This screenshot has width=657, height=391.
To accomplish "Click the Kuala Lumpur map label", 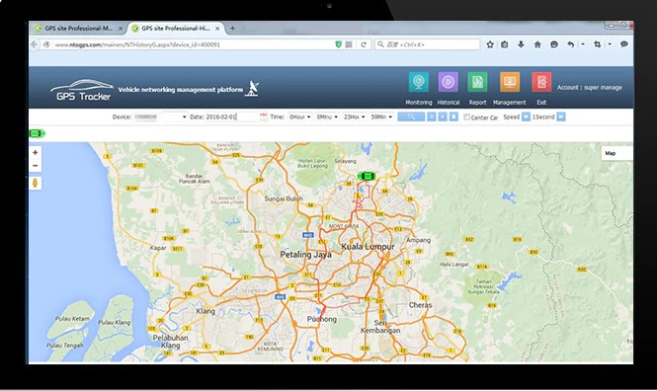I will pyautogui.click(x=368, y=247).
